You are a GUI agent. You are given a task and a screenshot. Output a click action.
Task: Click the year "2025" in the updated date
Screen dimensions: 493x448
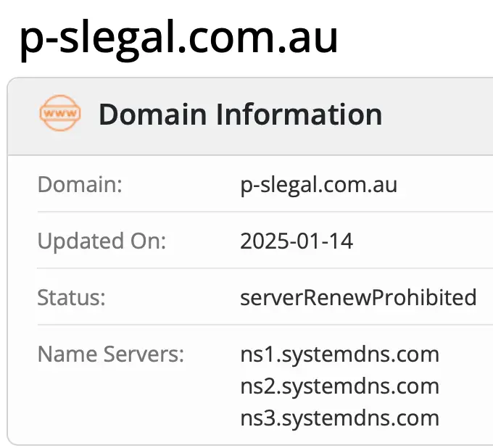click(262, 241)
